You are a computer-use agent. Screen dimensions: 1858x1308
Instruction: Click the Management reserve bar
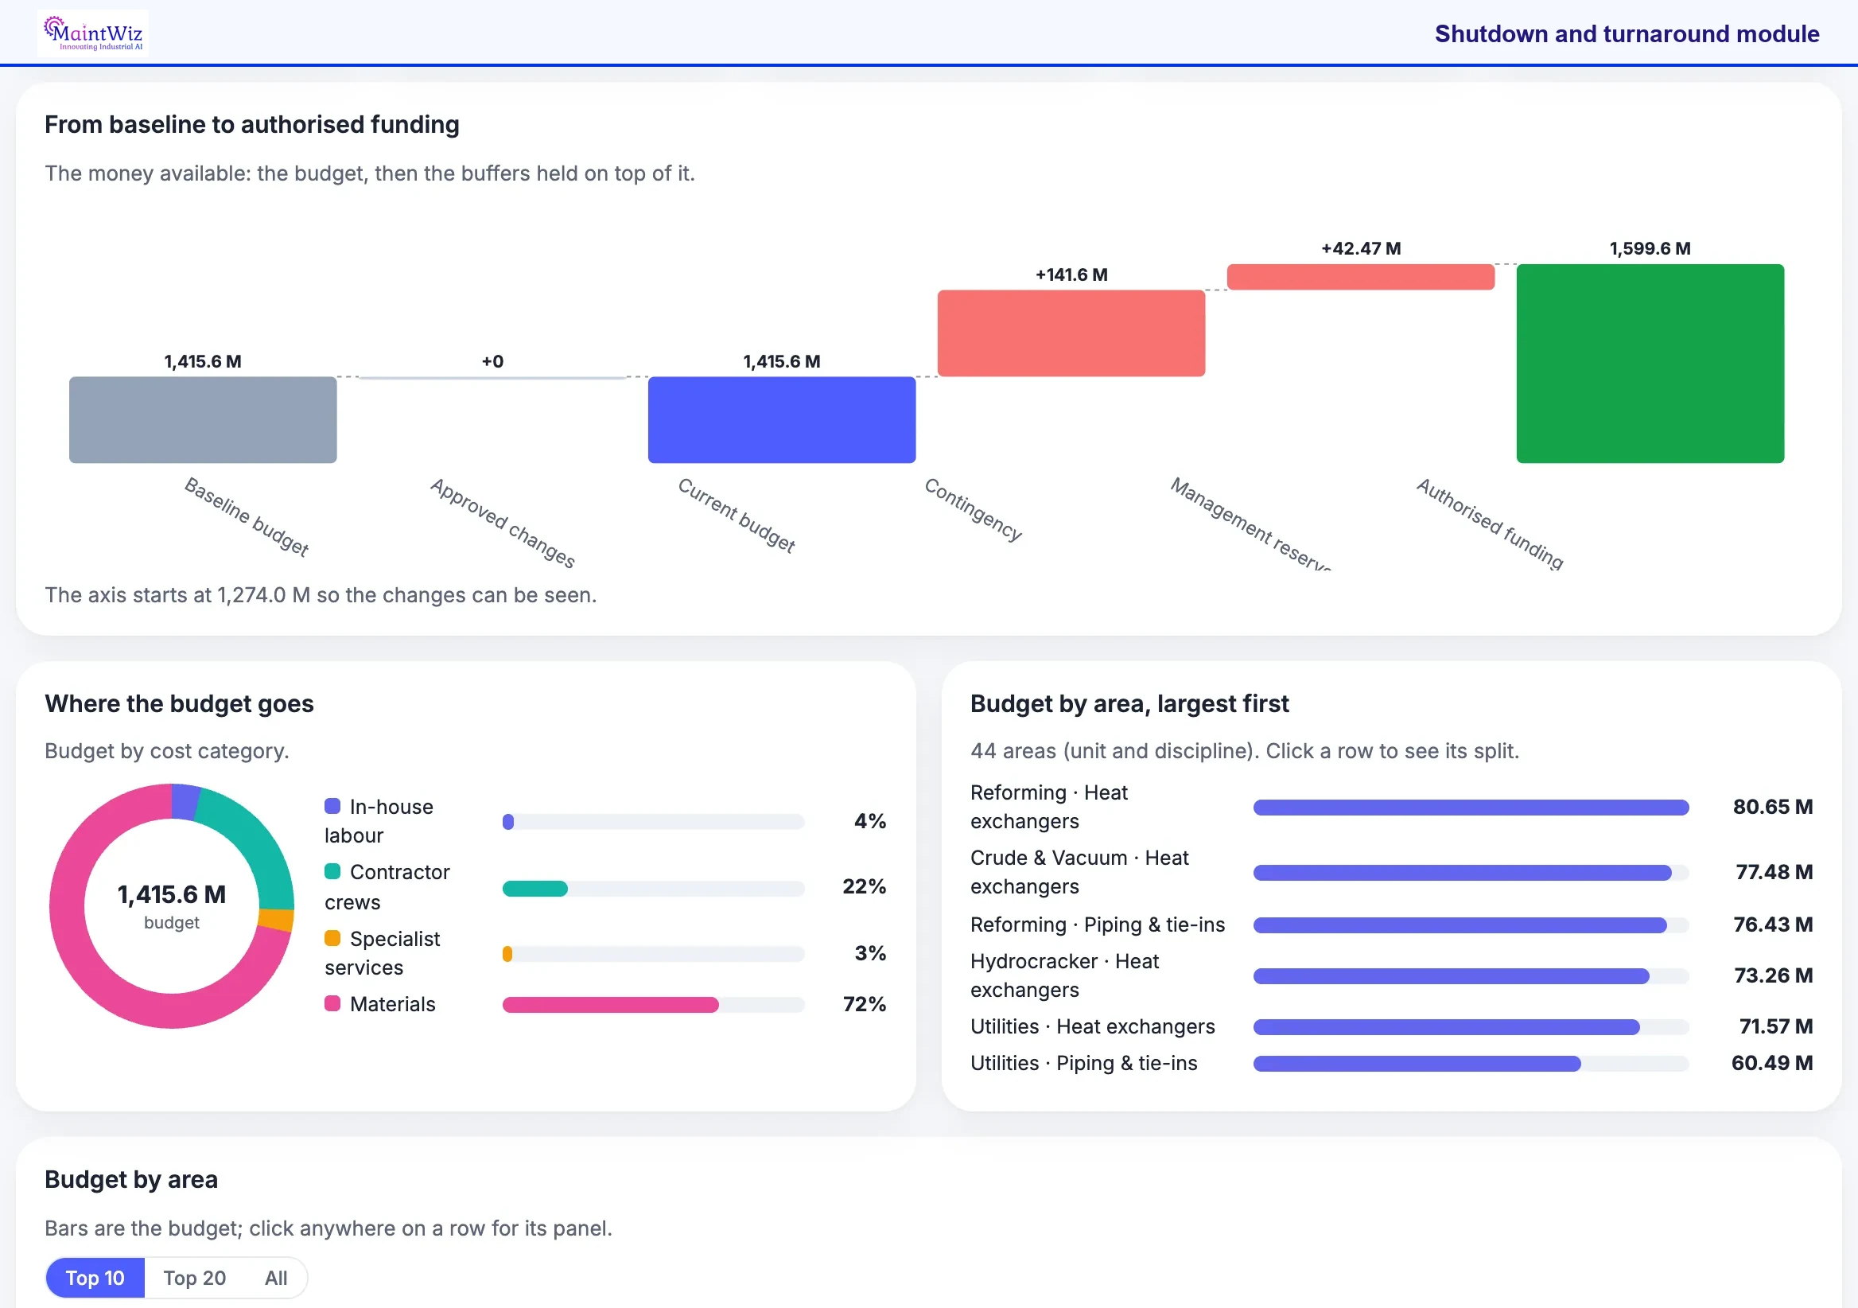1360,277
